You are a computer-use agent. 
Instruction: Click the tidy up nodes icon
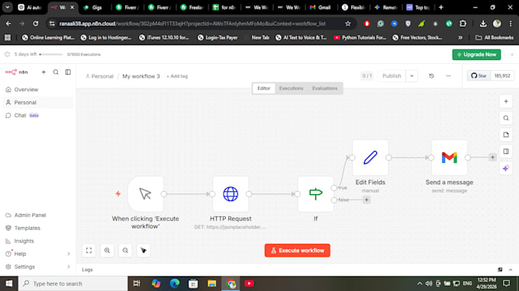143,251
